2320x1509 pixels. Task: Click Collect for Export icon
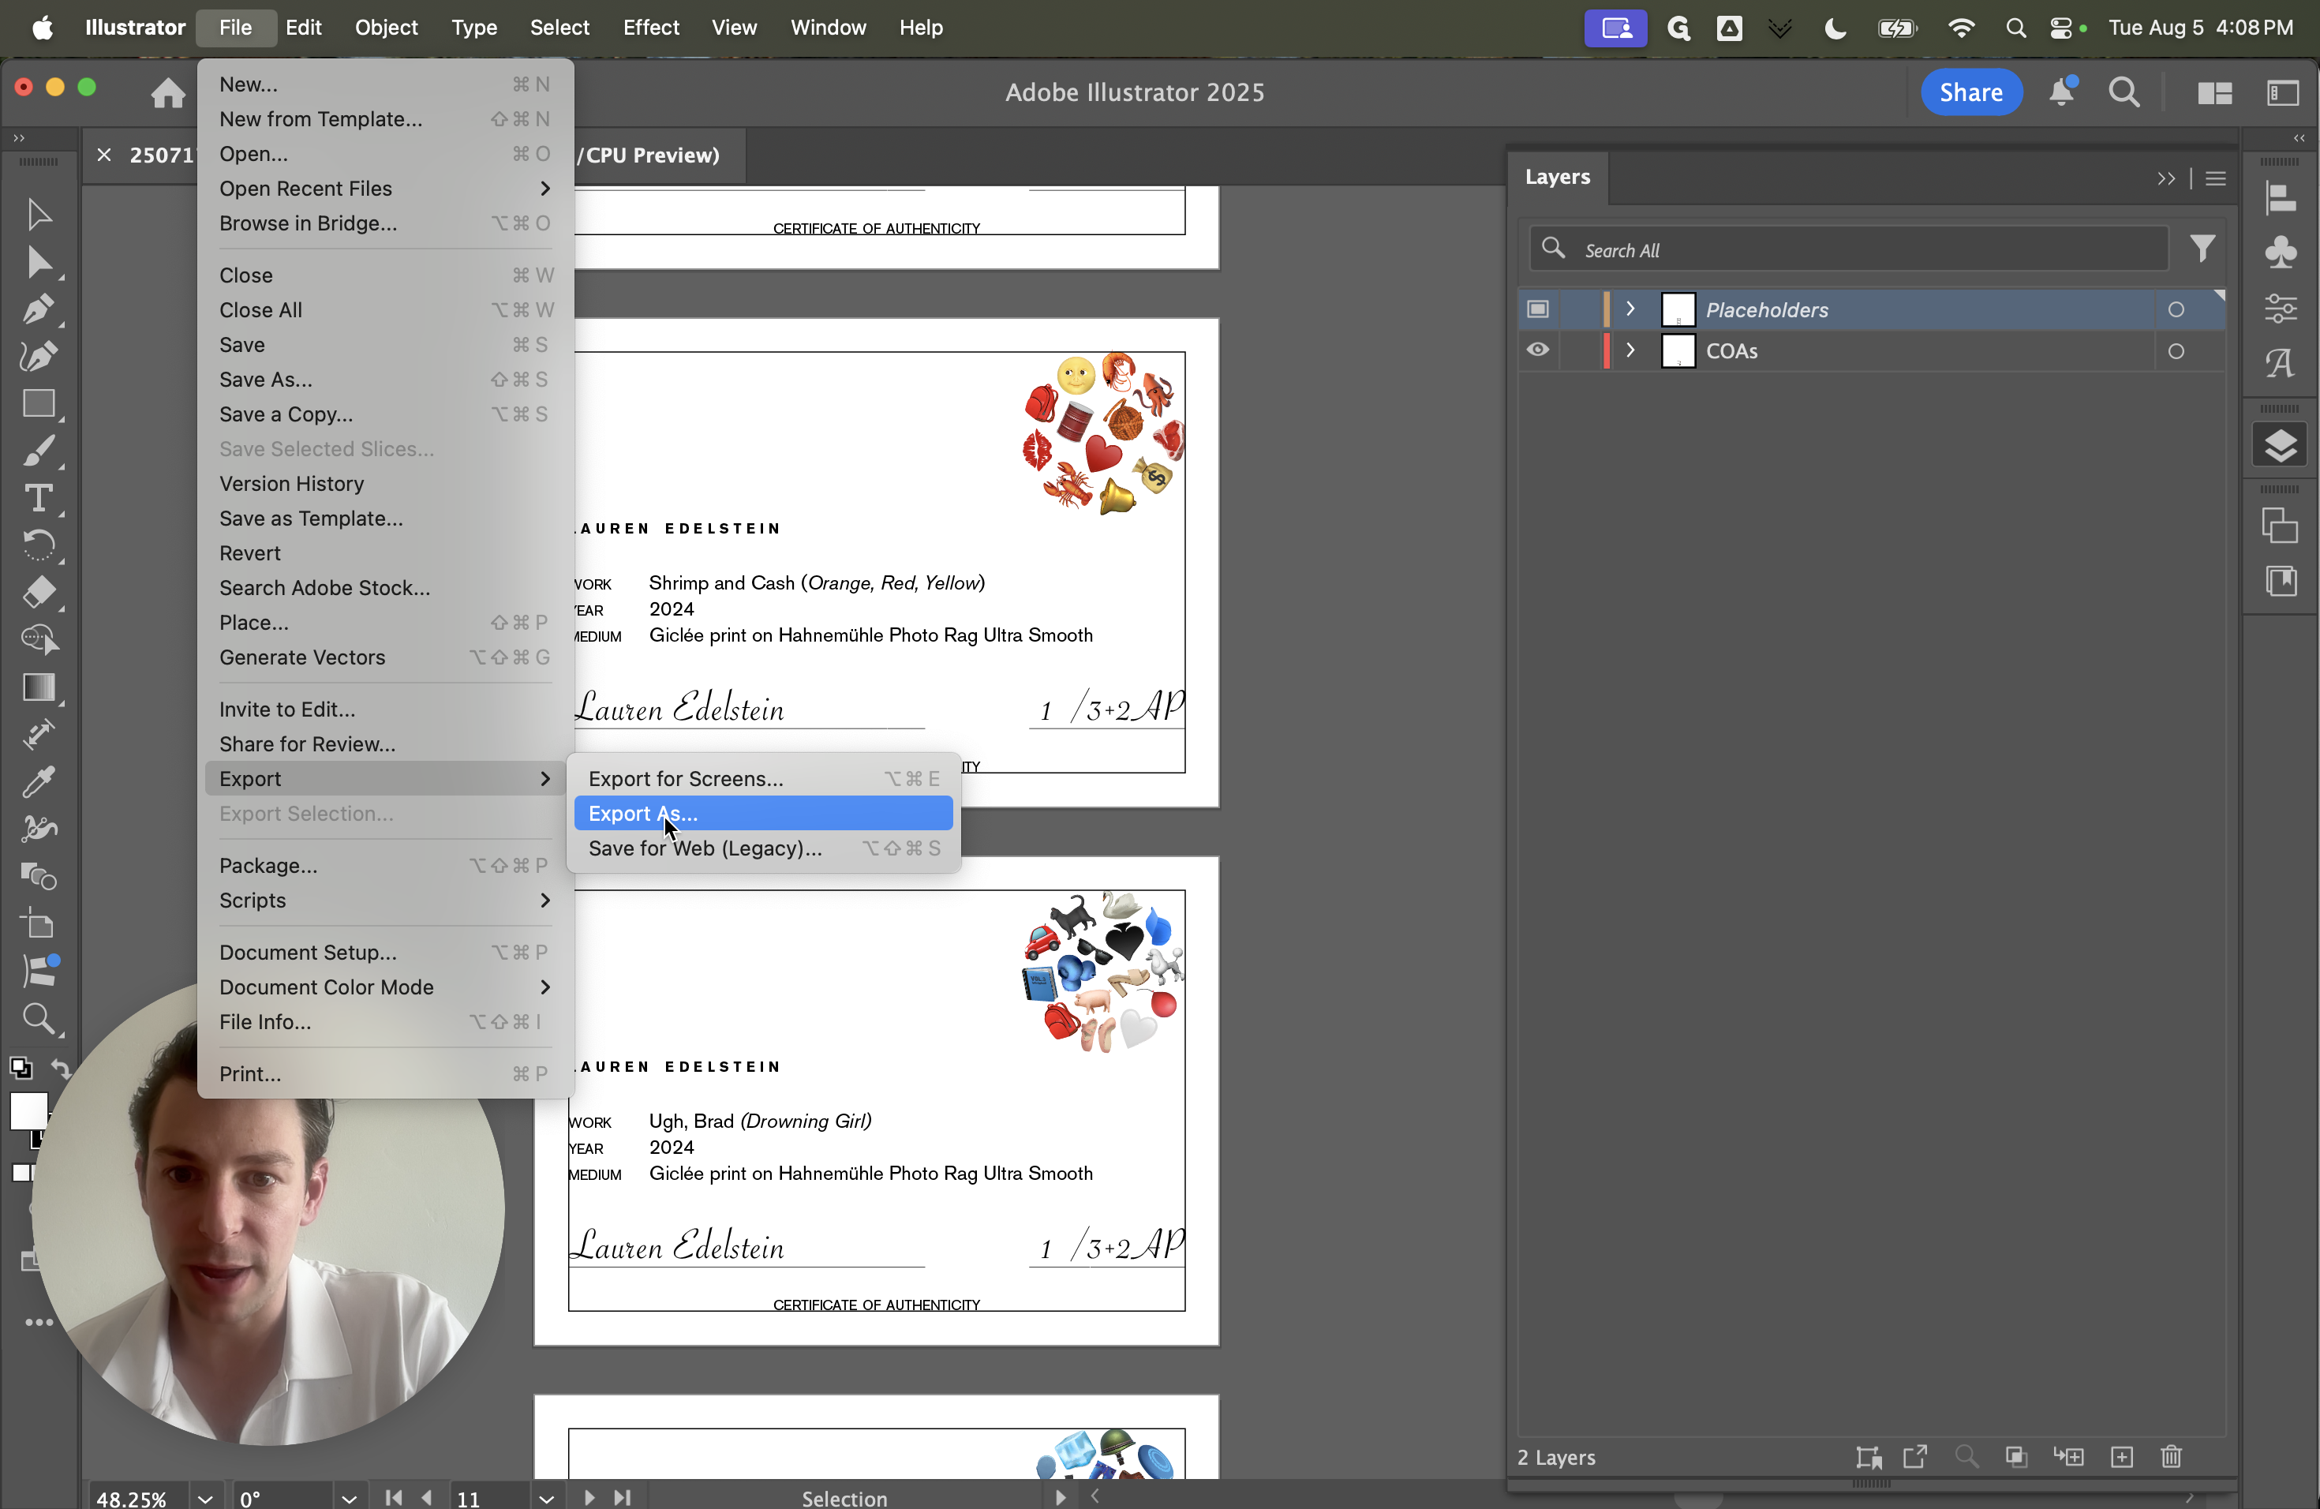(1915, 1456)
